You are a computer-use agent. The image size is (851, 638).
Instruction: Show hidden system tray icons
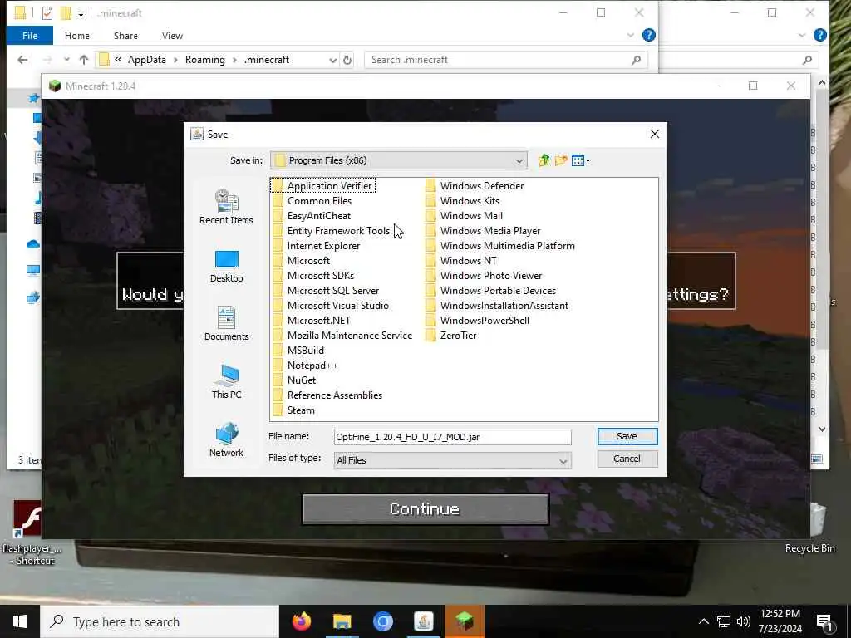pyautogui.click(x=703, y=621)
